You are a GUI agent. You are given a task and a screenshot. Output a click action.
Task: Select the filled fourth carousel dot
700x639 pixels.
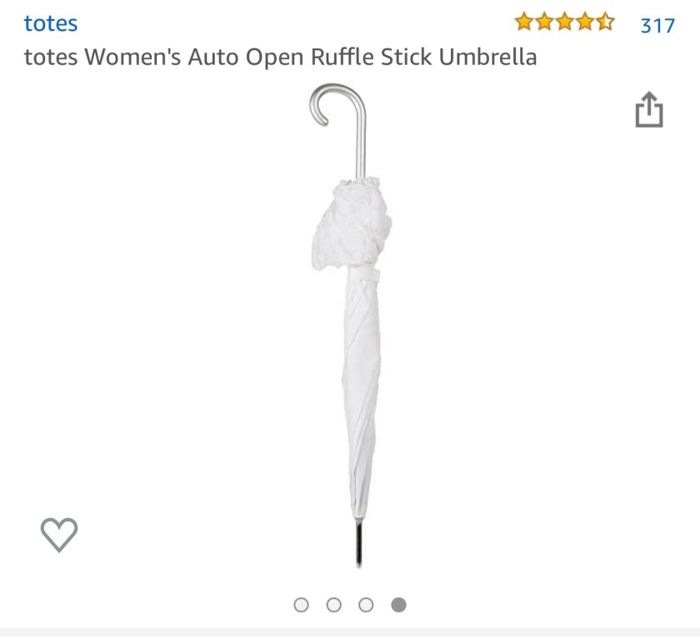(398, 605)
